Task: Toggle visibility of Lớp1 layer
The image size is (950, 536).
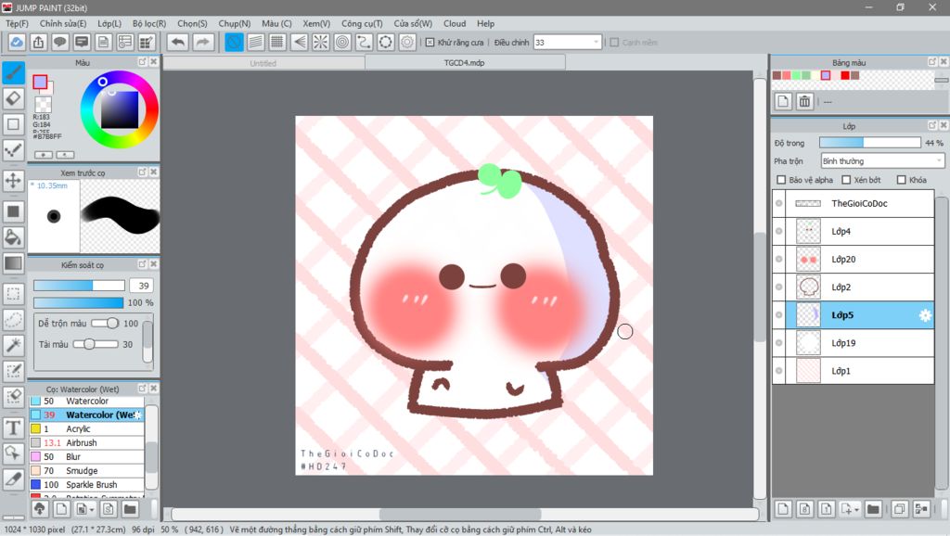Action: click(x=779, y=371)
